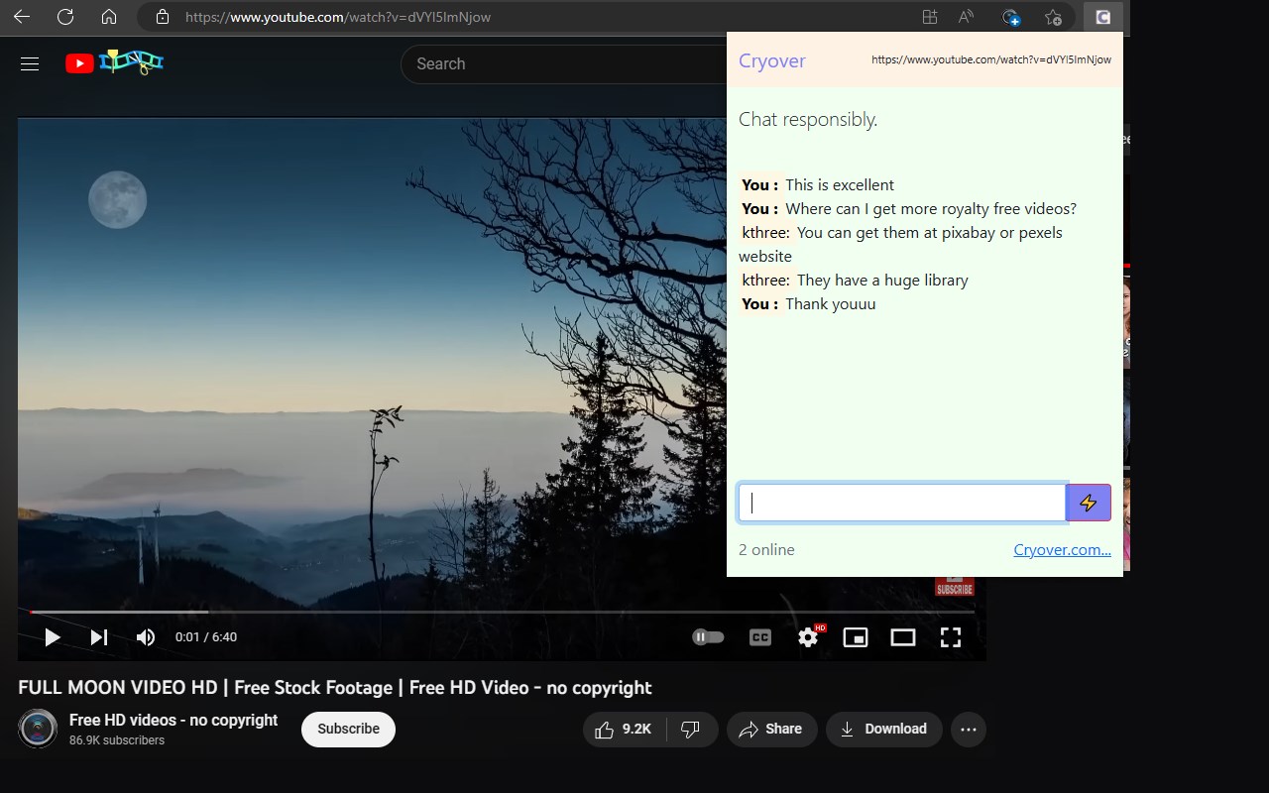Click kthree's pixabay or pexels reply
1269x793 pixels.
tap(900, 244)
